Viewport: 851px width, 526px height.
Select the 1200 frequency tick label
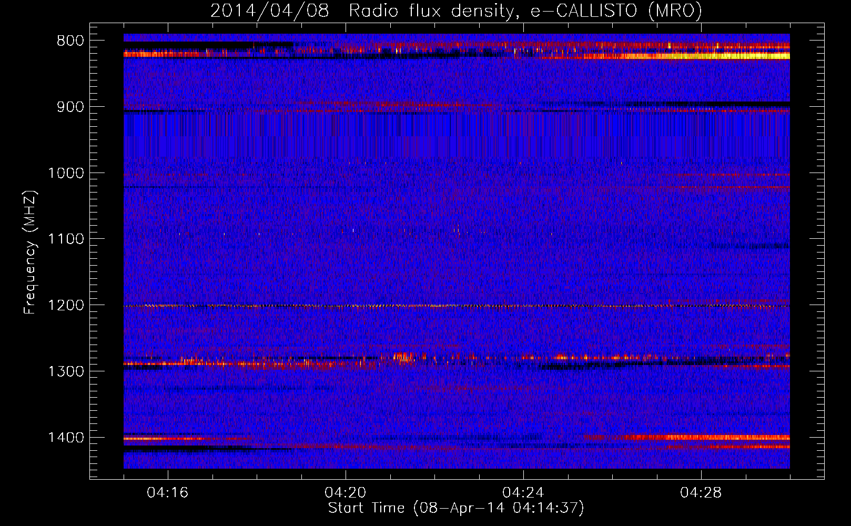(x=66, y=305)
